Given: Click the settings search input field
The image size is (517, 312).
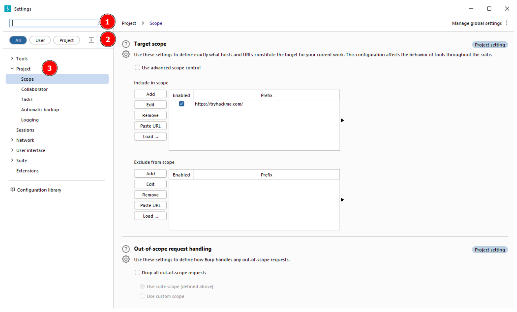Looking at the screenshot, I should (x=54, y=23).
